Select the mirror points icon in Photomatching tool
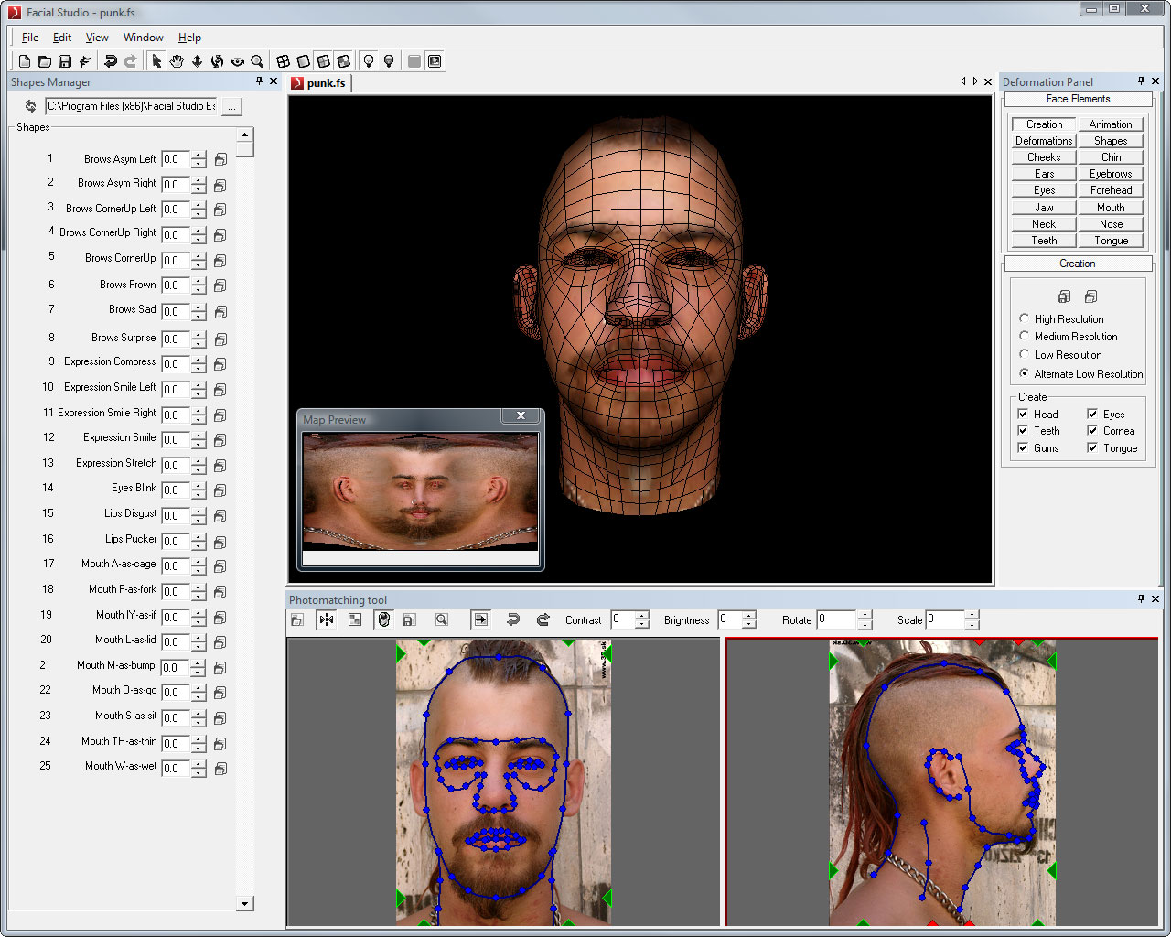1171x937 pixels. [326, 619]
